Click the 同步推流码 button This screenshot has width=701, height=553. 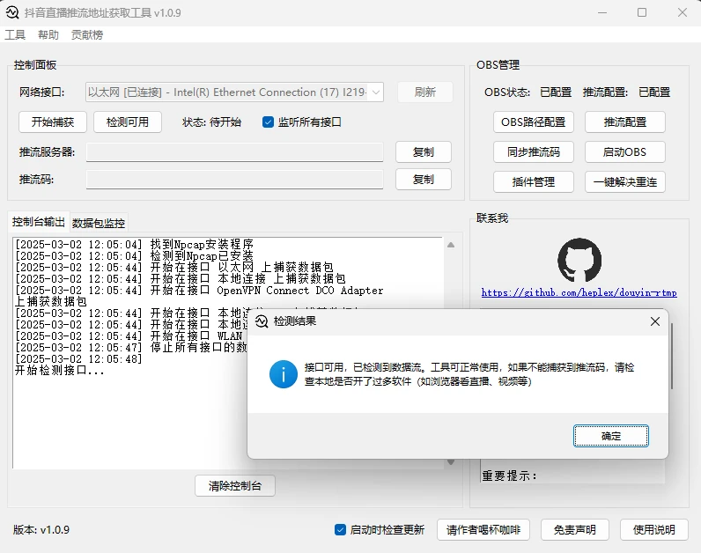tap(534, 152)
